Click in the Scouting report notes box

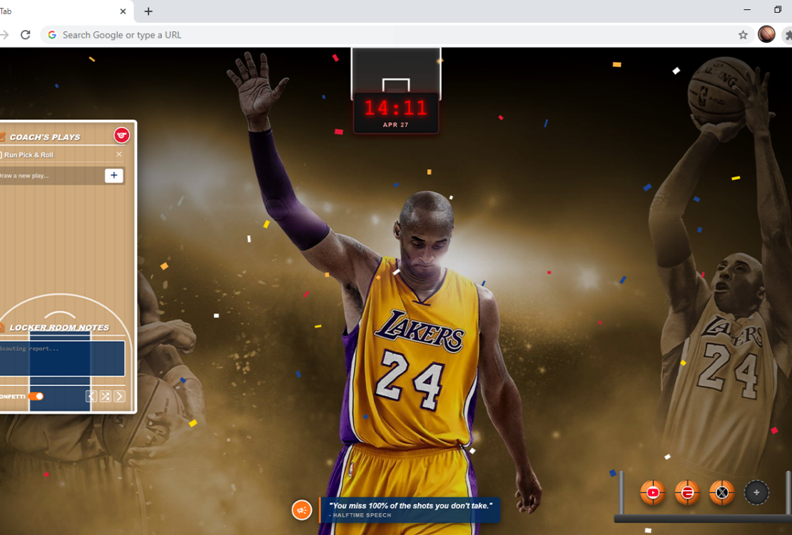coord(61,357)
